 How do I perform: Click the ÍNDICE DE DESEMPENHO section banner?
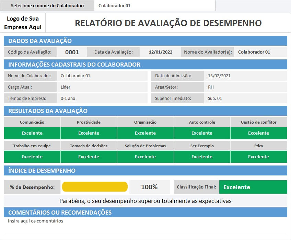[145, 170]
